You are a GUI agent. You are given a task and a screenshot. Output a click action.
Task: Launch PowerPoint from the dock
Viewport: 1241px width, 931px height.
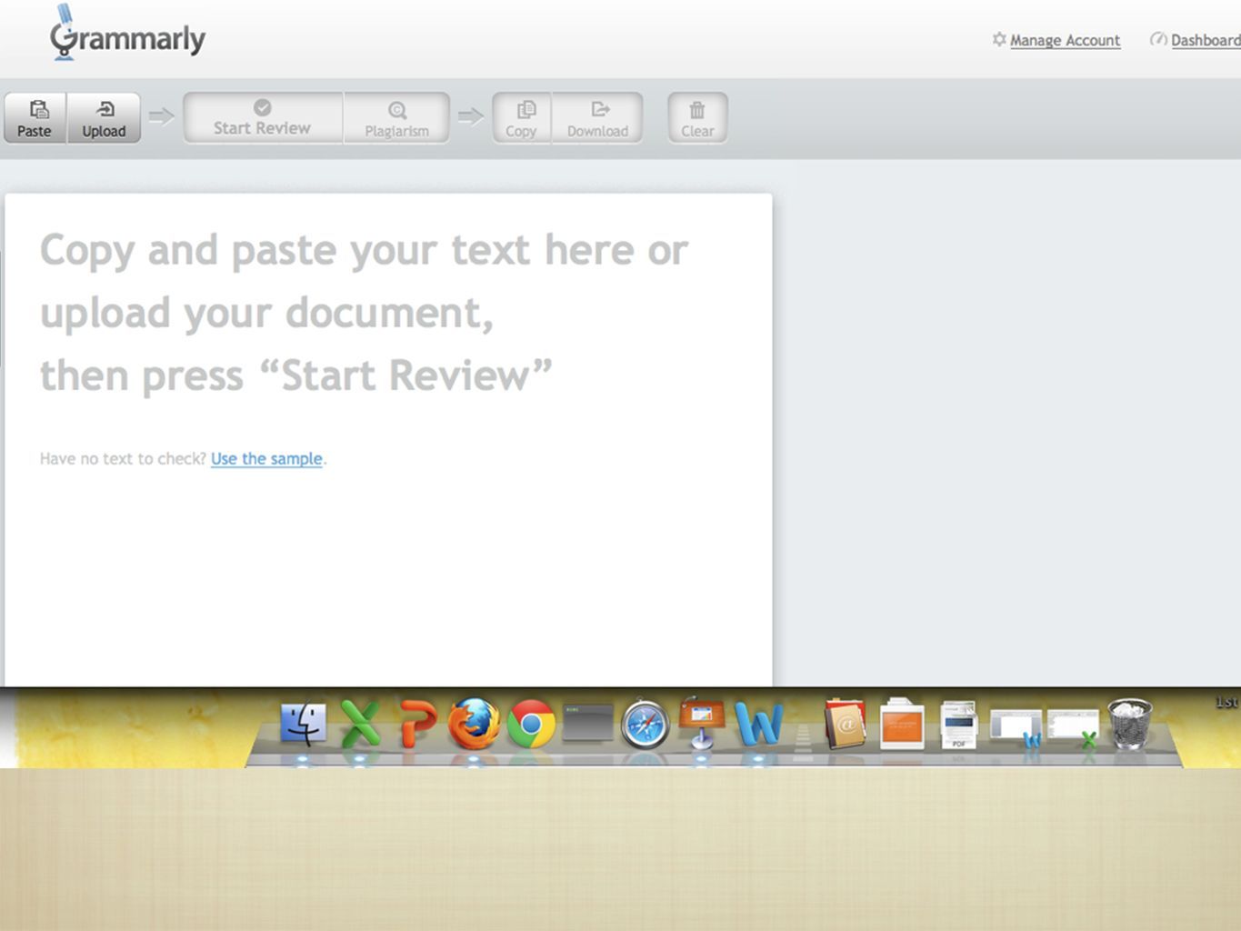click(417, 725)
